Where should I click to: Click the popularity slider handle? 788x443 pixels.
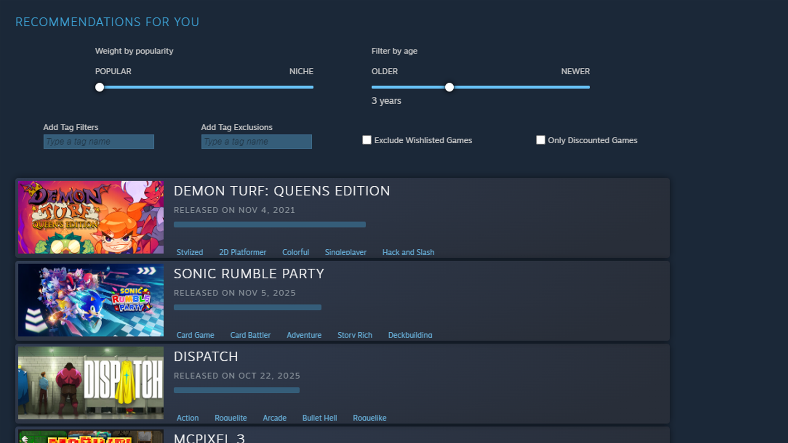tap(99, 87)
